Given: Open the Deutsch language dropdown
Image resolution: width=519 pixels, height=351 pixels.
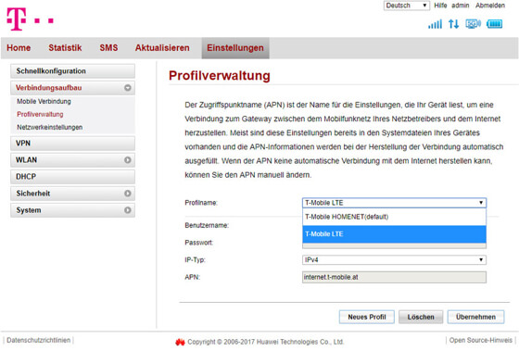Looking at the screenshot, I should point(407,6).
